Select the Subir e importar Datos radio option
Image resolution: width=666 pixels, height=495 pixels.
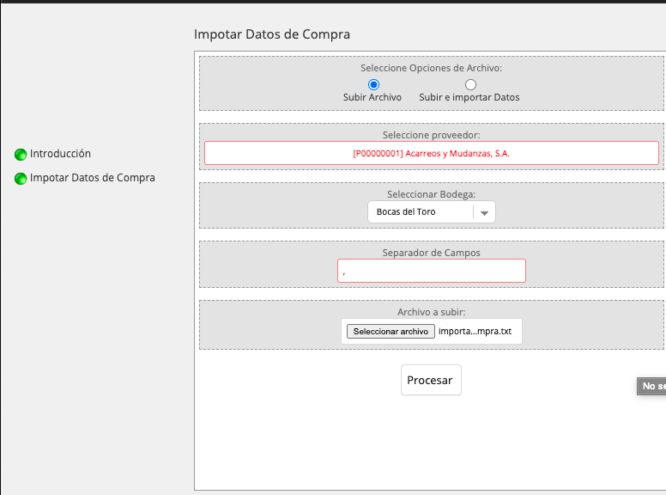pyautogui.click(x=470, y=84)
